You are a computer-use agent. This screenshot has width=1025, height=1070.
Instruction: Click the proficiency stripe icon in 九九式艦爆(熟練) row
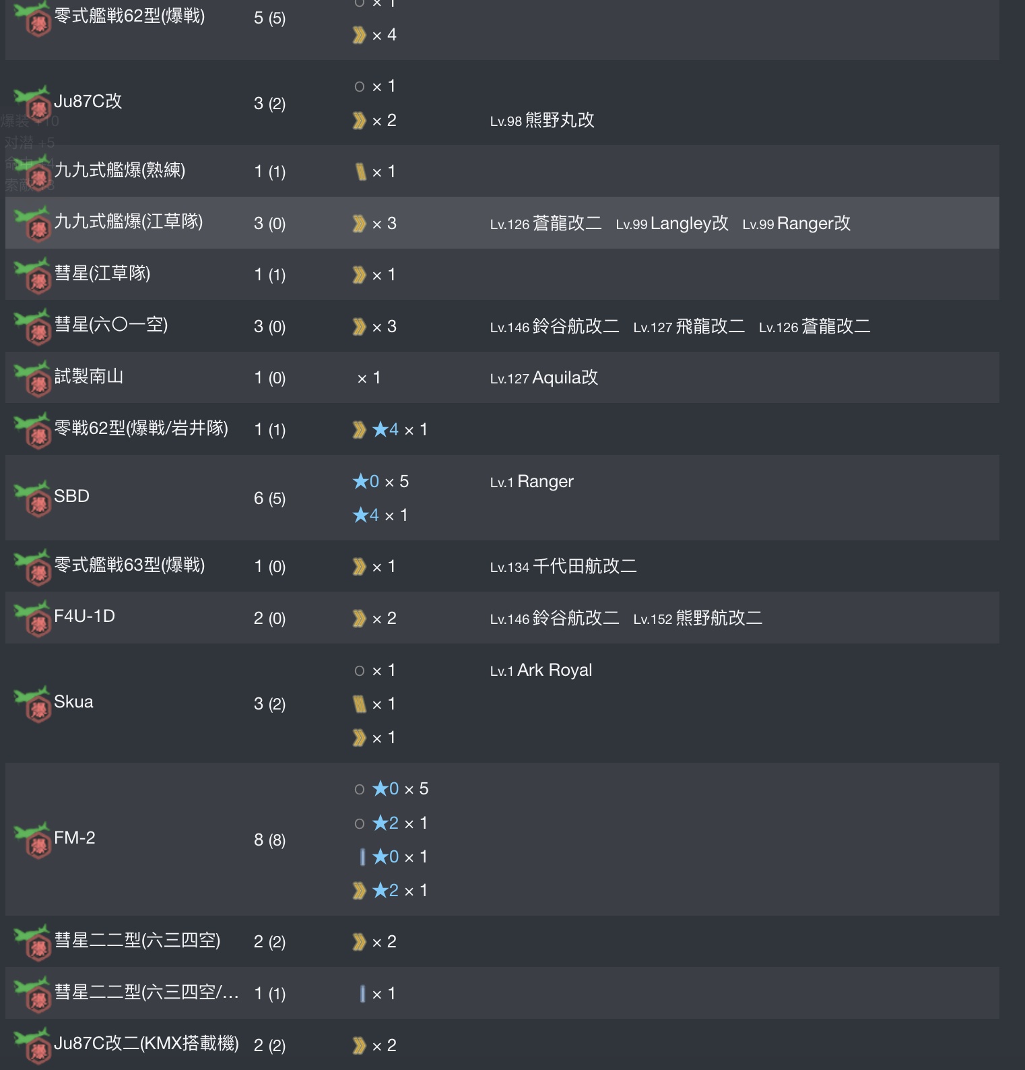coord(361,172)
